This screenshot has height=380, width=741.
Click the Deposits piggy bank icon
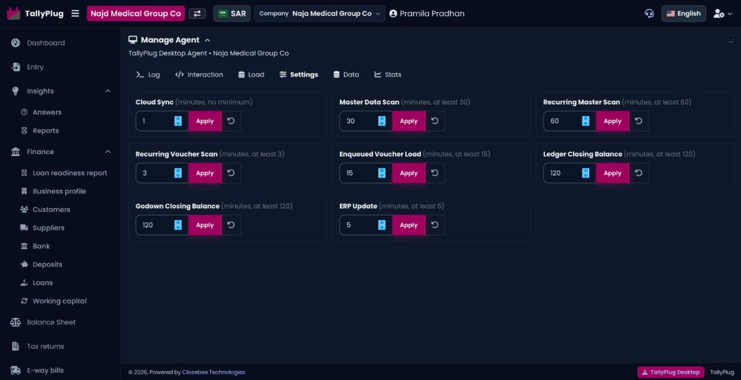point(24,264)
